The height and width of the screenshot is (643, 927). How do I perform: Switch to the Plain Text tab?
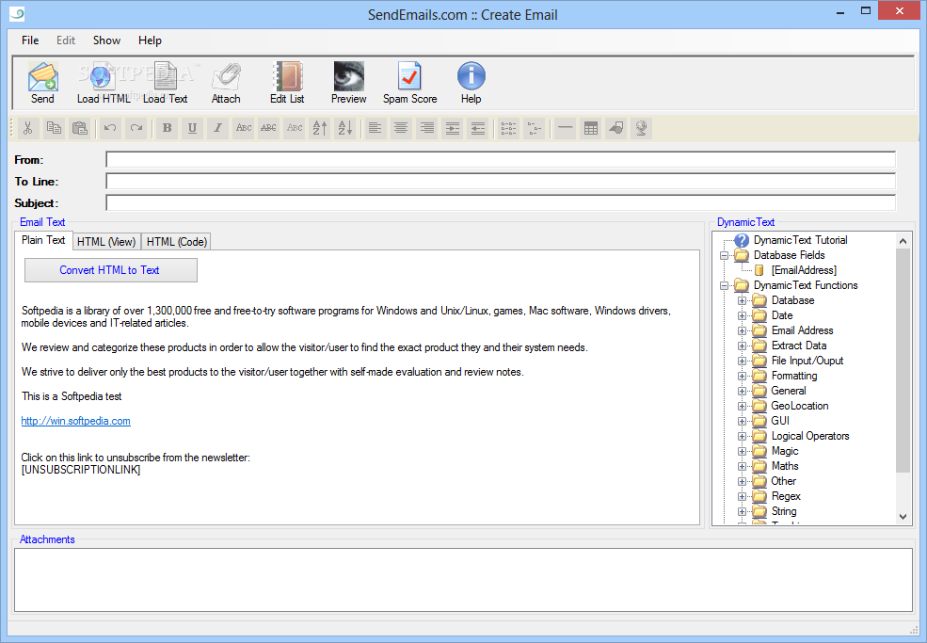[x=43, y=240]
